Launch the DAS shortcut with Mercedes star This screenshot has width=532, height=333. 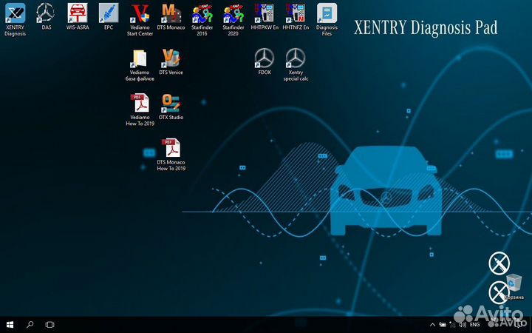click(x=46, y=17)
